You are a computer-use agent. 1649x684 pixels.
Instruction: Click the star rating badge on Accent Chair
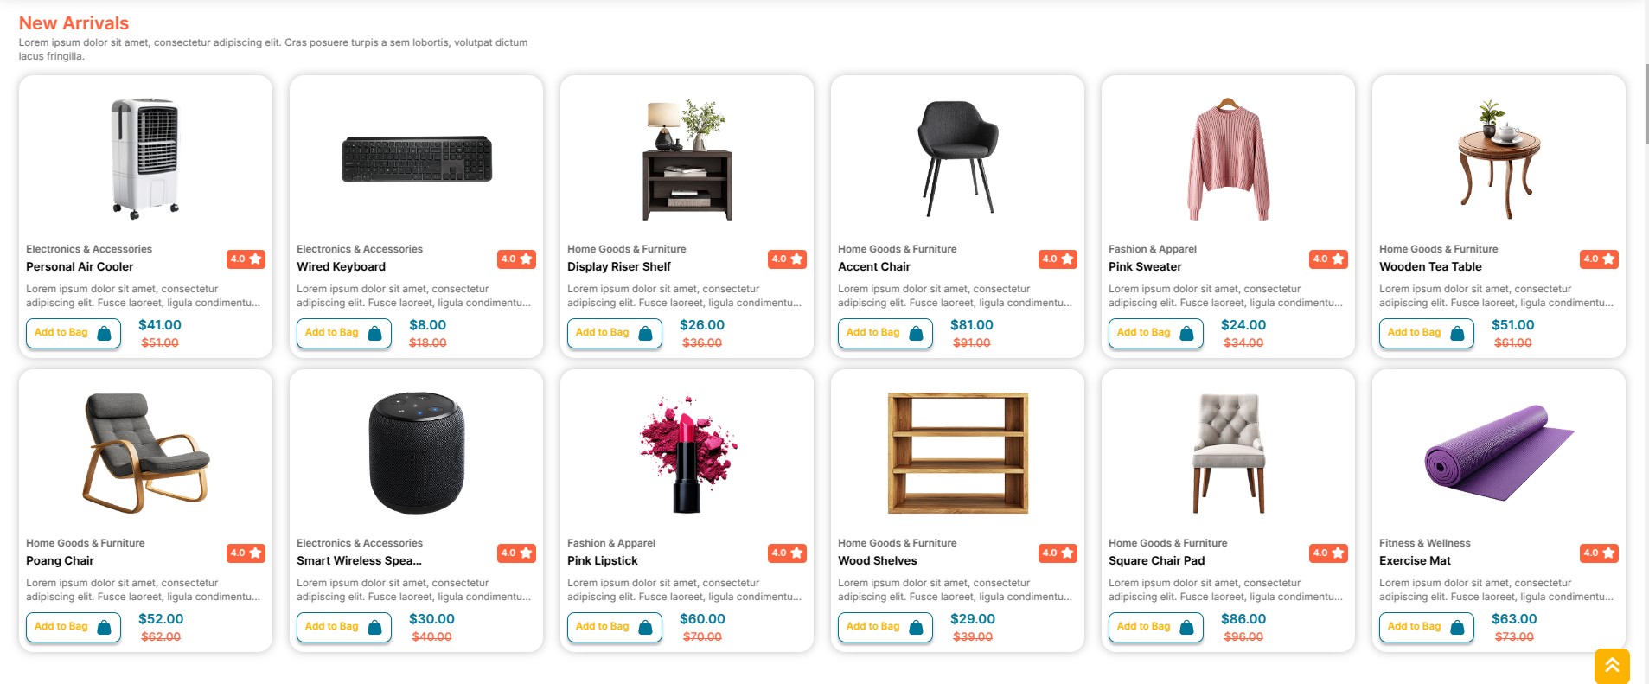coord(1058,259)
